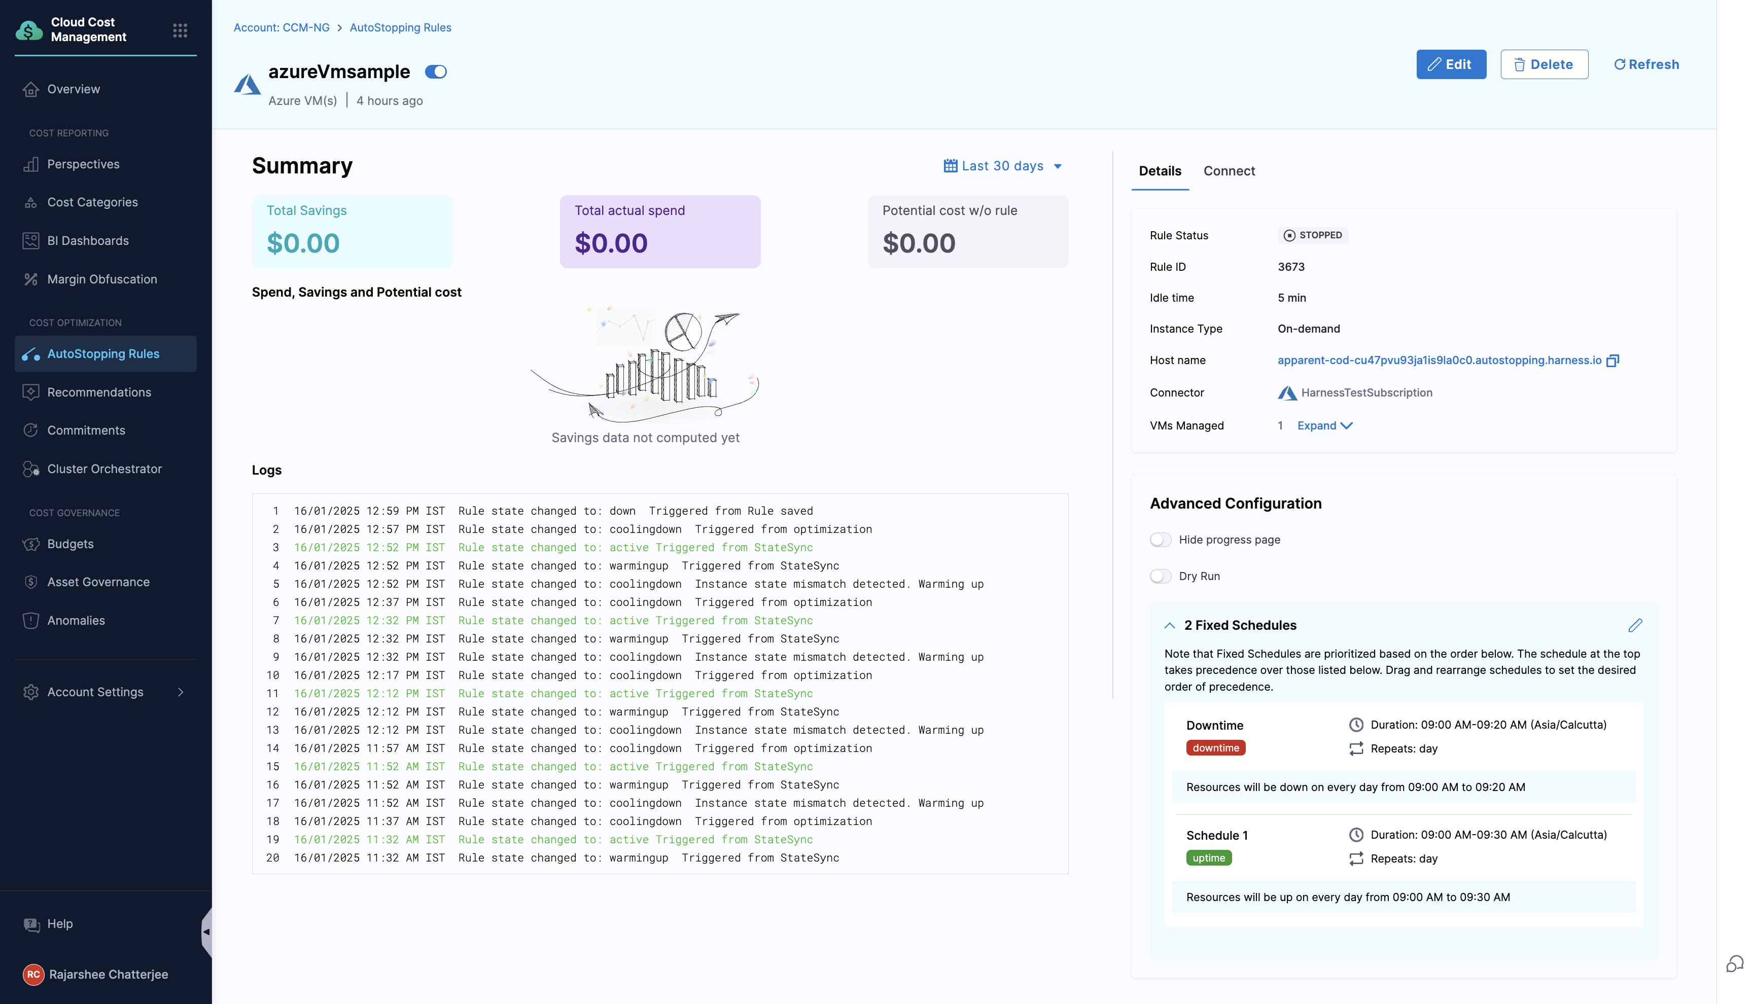Copy the host name with copy icon

[x=1612, y=361]
